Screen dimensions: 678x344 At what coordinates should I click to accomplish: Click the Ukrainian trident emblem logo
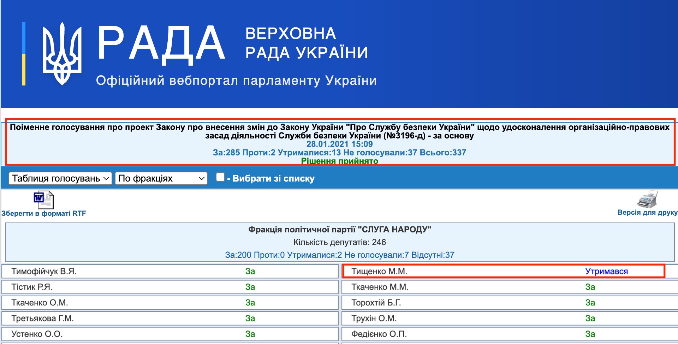tap(62, 54)
